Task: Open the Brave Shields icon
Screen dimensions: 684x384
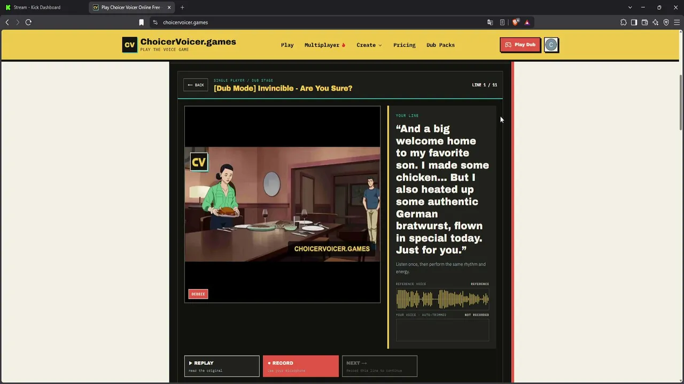Action: point(515,22)
